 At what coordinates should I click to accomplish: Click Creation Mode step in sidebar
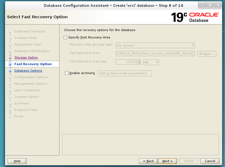(25, 38)
